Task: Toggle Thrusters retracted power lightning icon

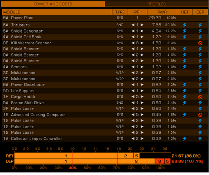Action: click(185, 25)
